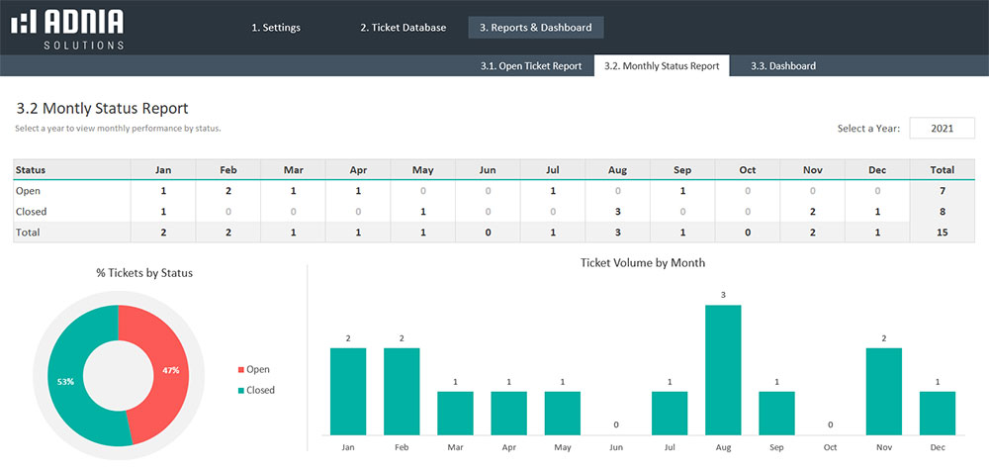Select the Total column header

943,170
